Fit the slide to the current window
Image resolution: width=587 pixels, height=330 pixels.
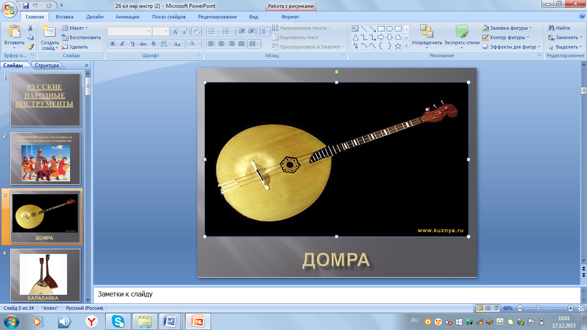pyautogui.click(x=581, y=308)
